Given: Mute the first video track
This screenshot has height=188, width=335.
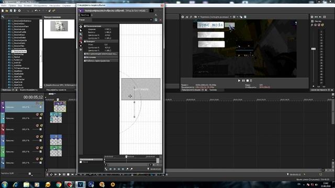Looking at the screenshot, I should tap(37, 103).
